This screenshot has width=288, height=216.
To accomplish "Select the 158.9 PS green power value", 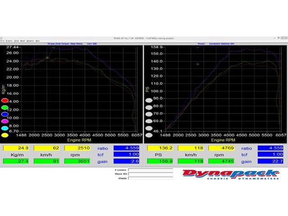I will [161, 161].
